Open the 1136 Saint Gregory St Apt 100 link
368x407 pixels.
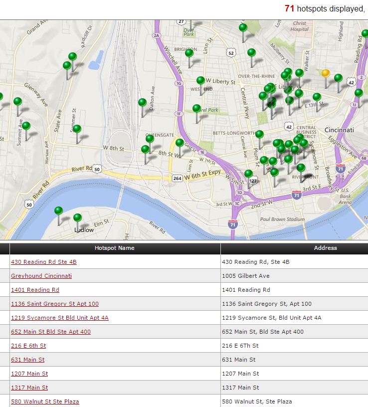click(55, 304)
